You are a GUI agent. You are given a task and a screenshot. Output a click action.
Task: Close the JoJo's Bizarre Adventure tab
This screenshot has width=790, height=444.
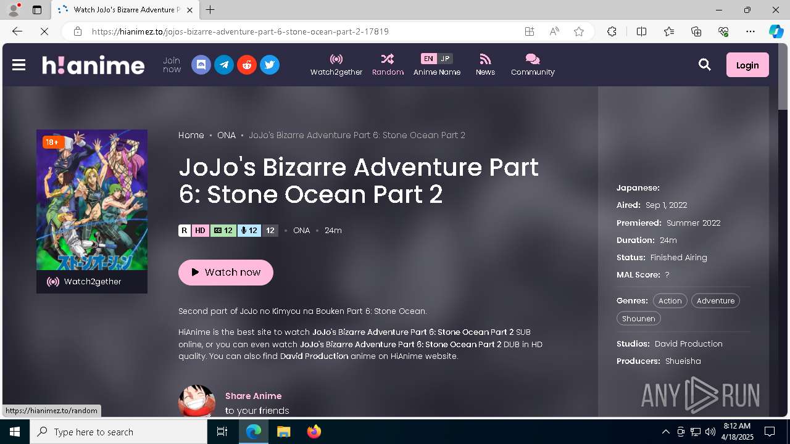pyautogui.click(x=189, y=10)
